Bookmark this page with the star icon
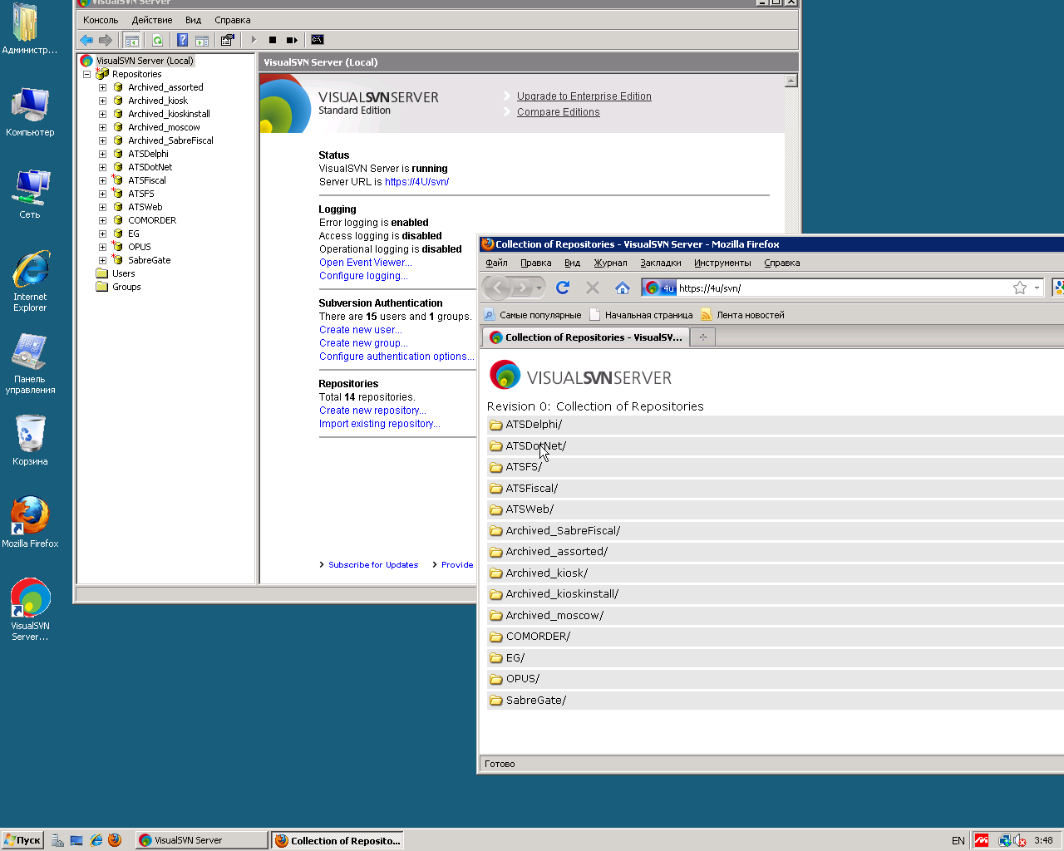Image resolution: width=1064 pixels, height=851 pixels. pos(1020,288)
